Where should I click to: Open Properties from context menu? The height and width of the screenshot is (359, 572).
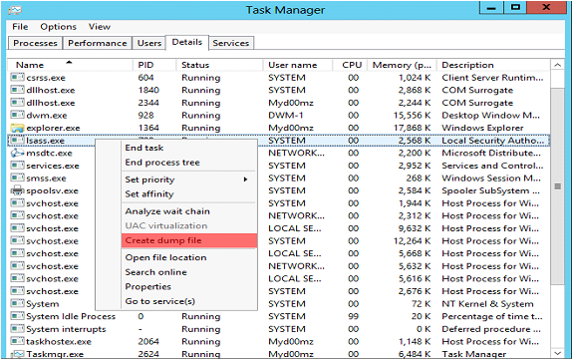click(189, 286)
